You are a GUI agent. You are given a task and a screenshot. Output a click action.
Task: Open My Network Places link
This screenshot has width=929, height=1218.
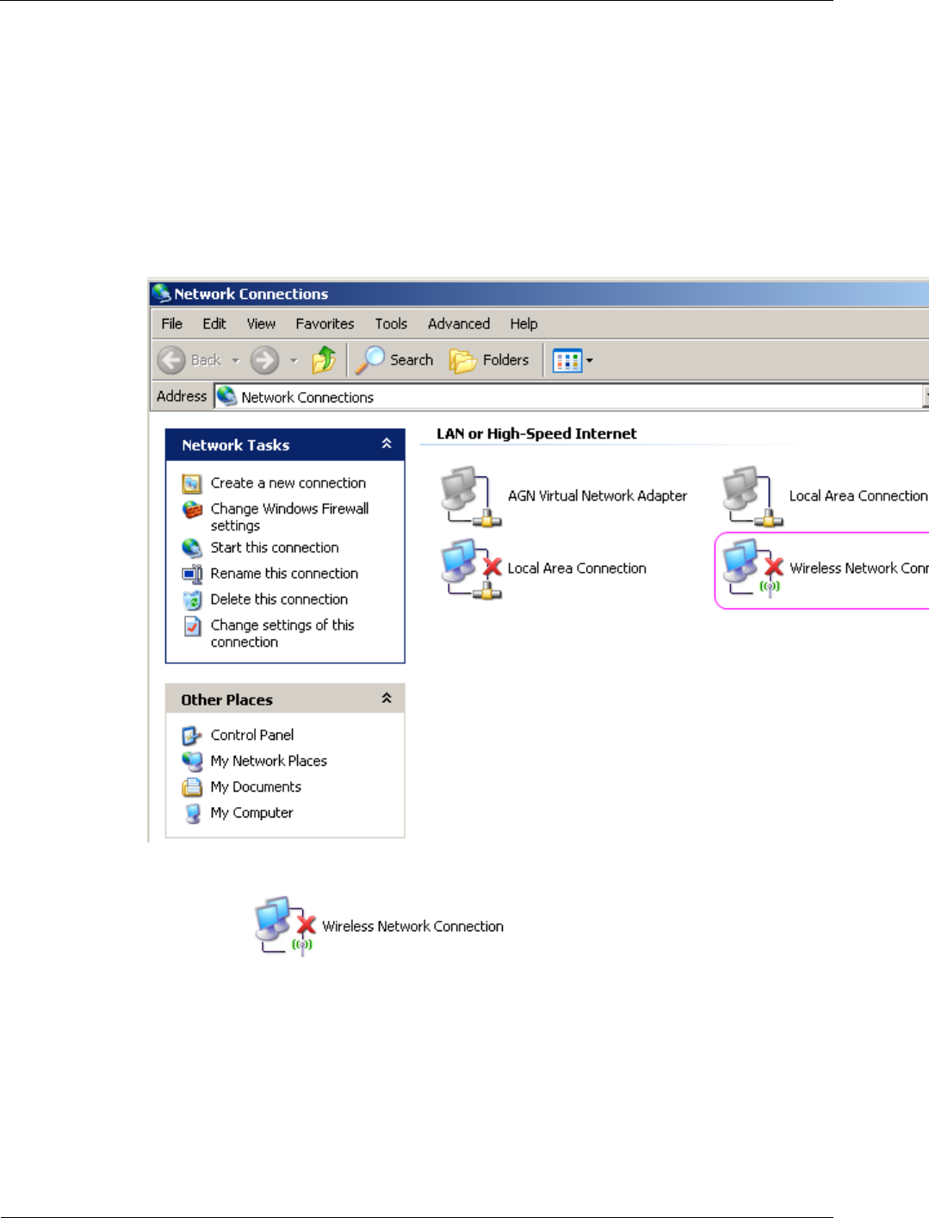pyautogui.click(x=269, y=761)
